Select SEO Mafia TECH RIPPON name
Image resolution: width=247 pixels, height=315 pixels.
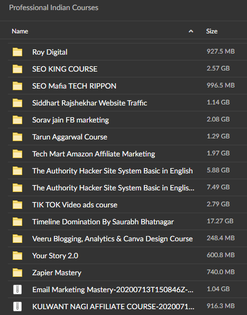point(74,86)
